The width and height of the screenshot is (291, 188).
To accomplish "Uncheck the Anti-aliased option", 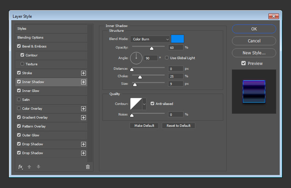I will pyautogui.click(x=152, y=104).
